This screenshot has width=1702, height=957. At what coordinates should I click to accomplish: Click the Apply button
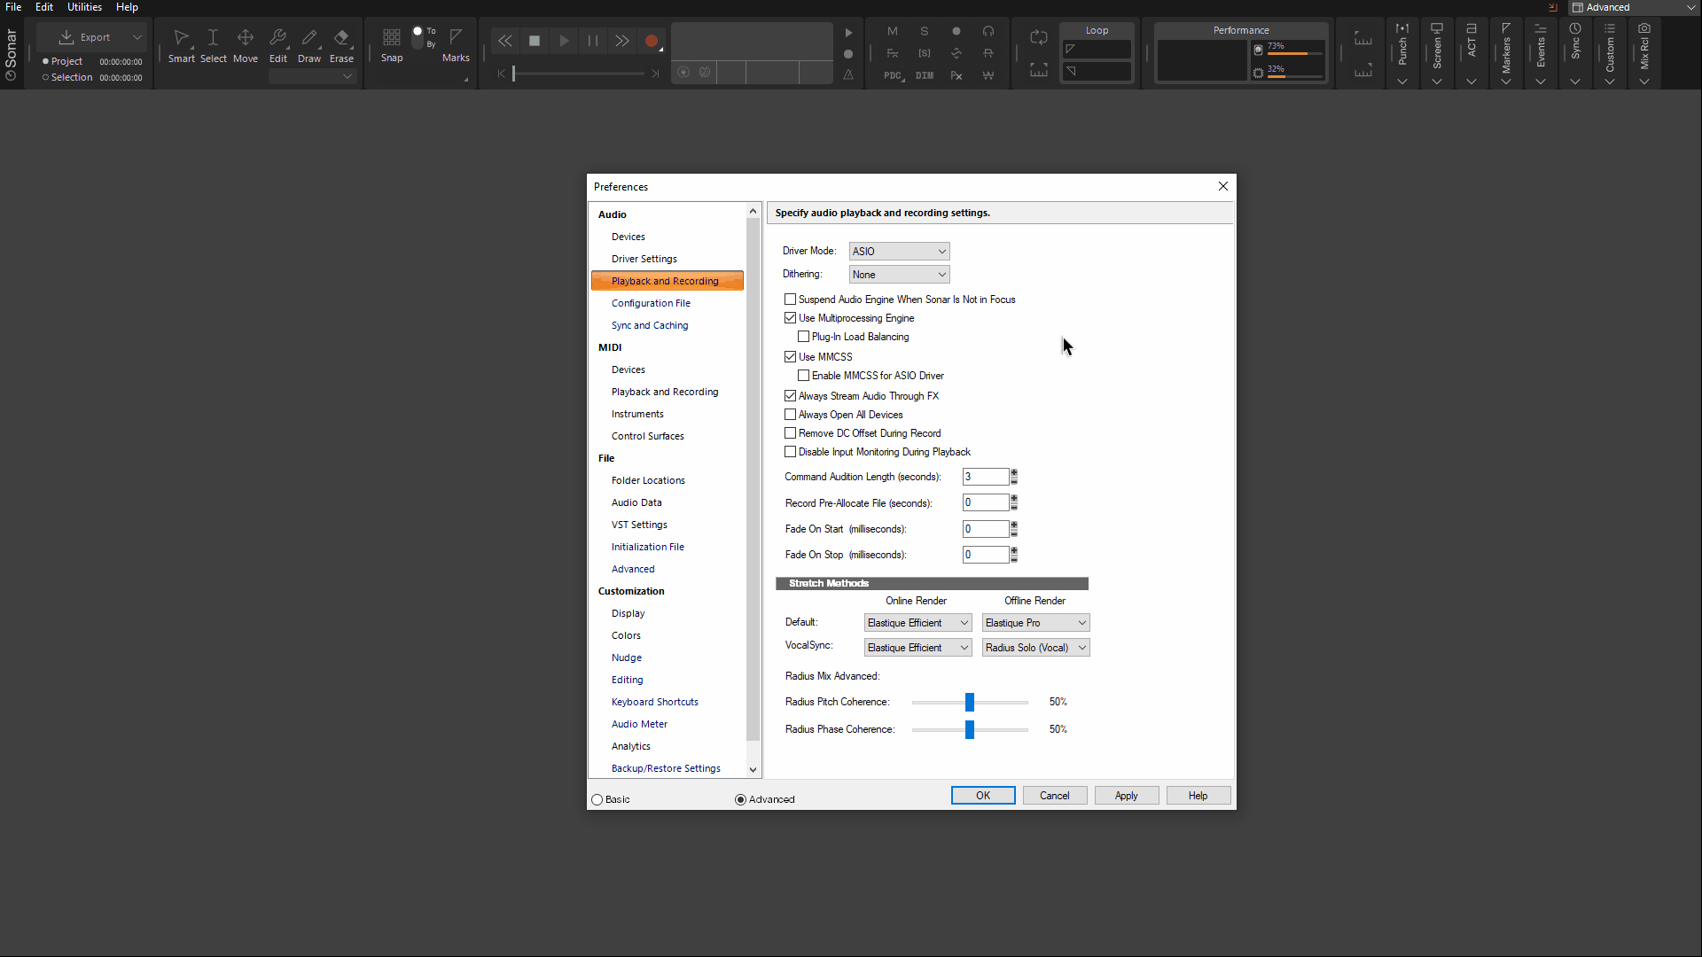tap(1126, 795)
